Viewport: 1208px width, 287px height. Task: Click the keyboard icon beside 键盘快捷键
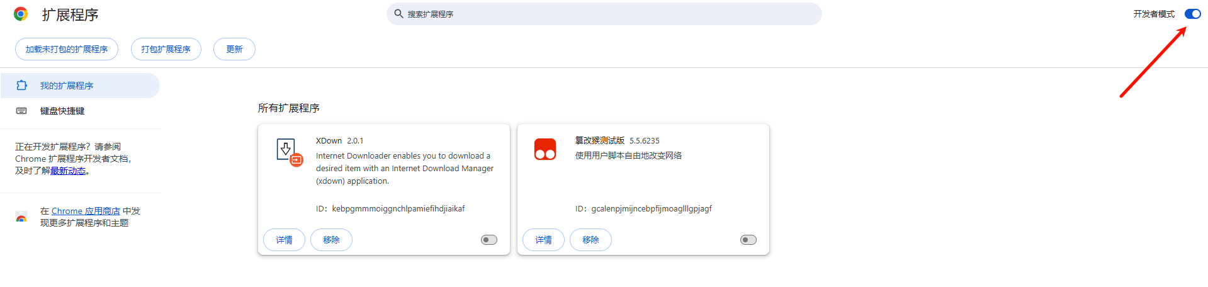[21, 111]
